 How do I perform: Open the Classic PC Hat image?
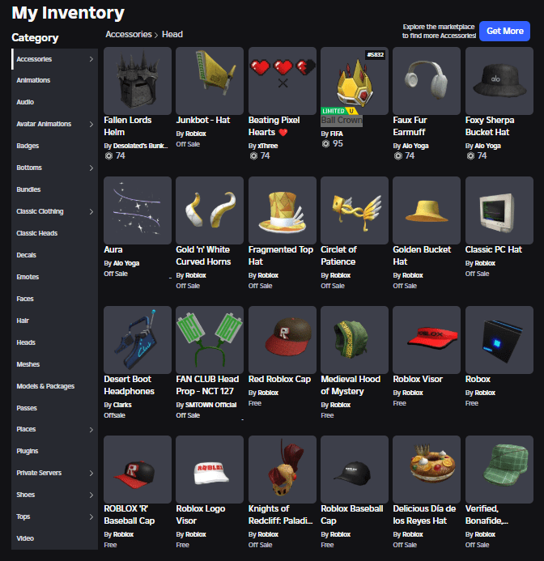tap(499, 210)
